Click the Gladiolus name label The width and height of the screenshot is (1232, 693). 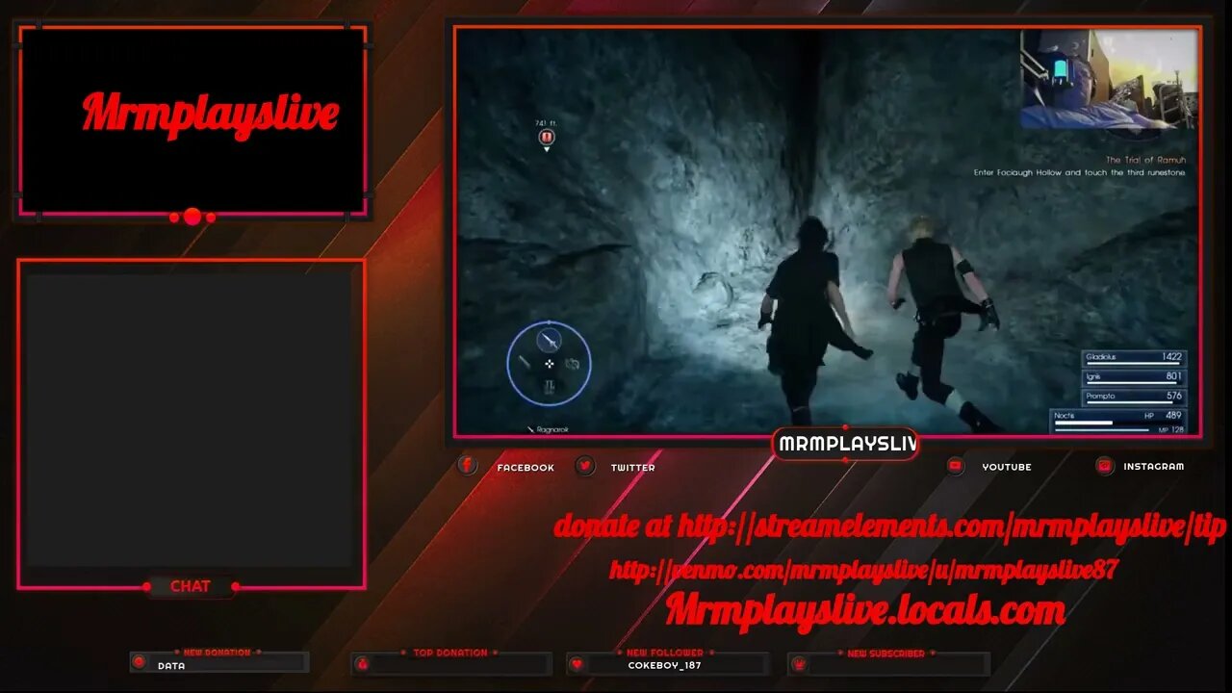[1099, 357]
